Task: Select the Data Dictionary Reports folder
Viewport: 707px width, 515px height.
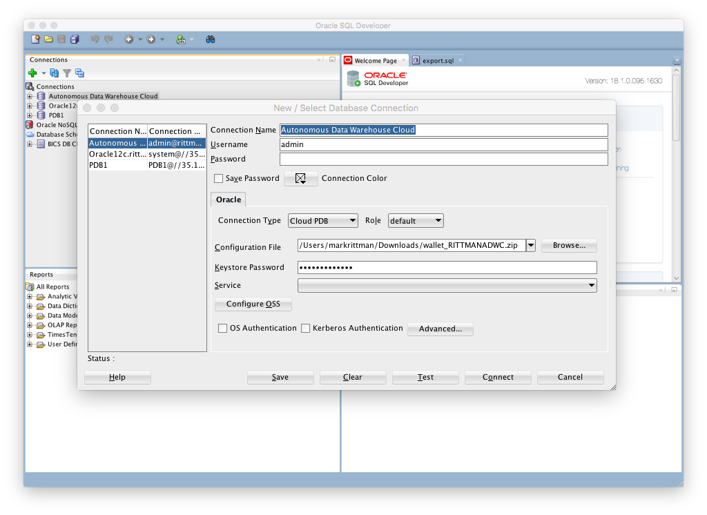Action: (x=62, y=306)
